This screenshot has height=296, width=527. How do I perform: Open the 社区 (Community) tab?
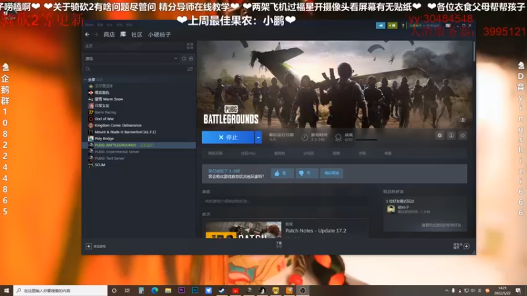[x=137, y=35]
